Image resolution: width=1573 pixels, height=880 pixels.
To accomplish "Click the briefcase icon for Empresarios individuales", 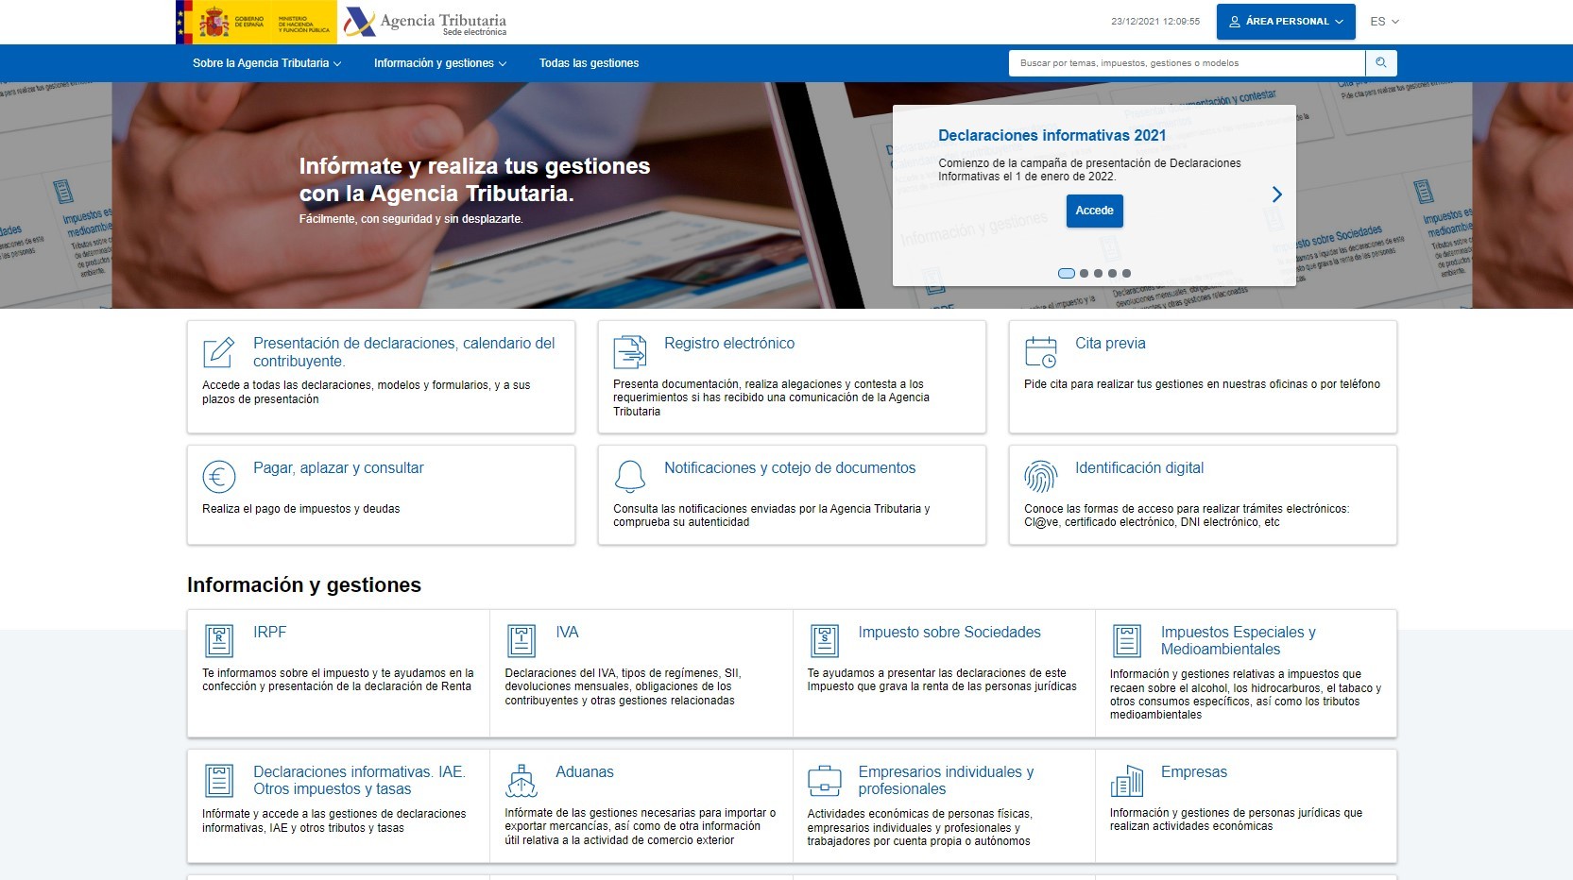I will tap(825, 781).
